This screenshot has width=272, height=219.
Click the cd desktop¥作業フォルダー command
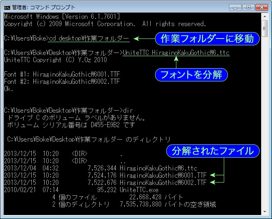89,38
